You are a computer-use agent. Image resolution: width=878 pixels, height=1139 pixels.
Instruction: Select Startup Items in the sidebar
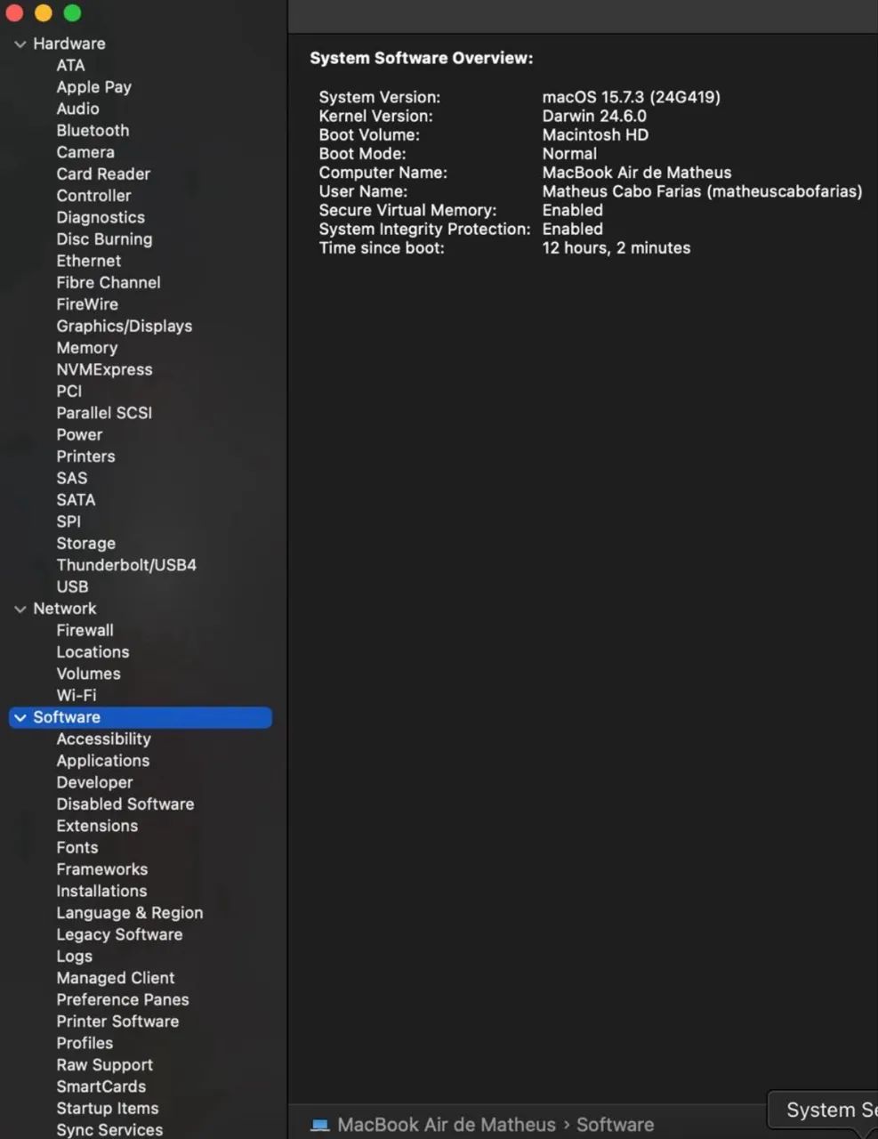[x=107, y=1109]
